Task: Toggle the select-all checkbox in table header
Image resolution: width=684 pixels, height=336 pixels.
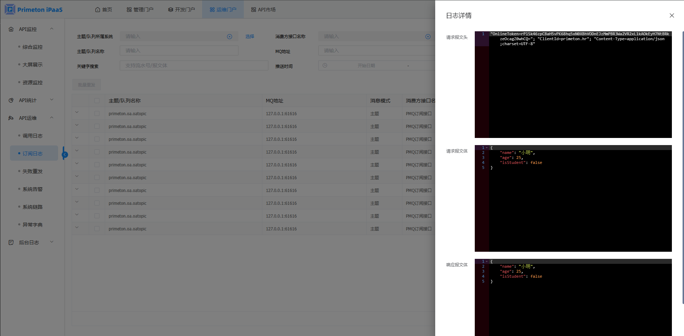Action: (x=97, y=101)
